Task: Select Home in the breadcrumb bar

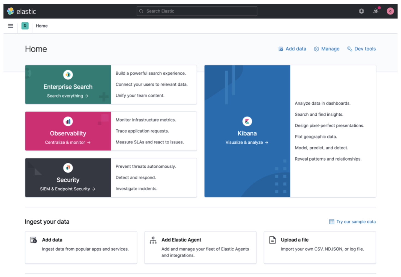Action: [x=41, y=26]
